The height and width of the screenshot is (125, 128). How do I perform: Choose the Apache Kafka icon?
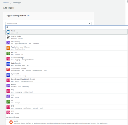(x=8, y=37)
